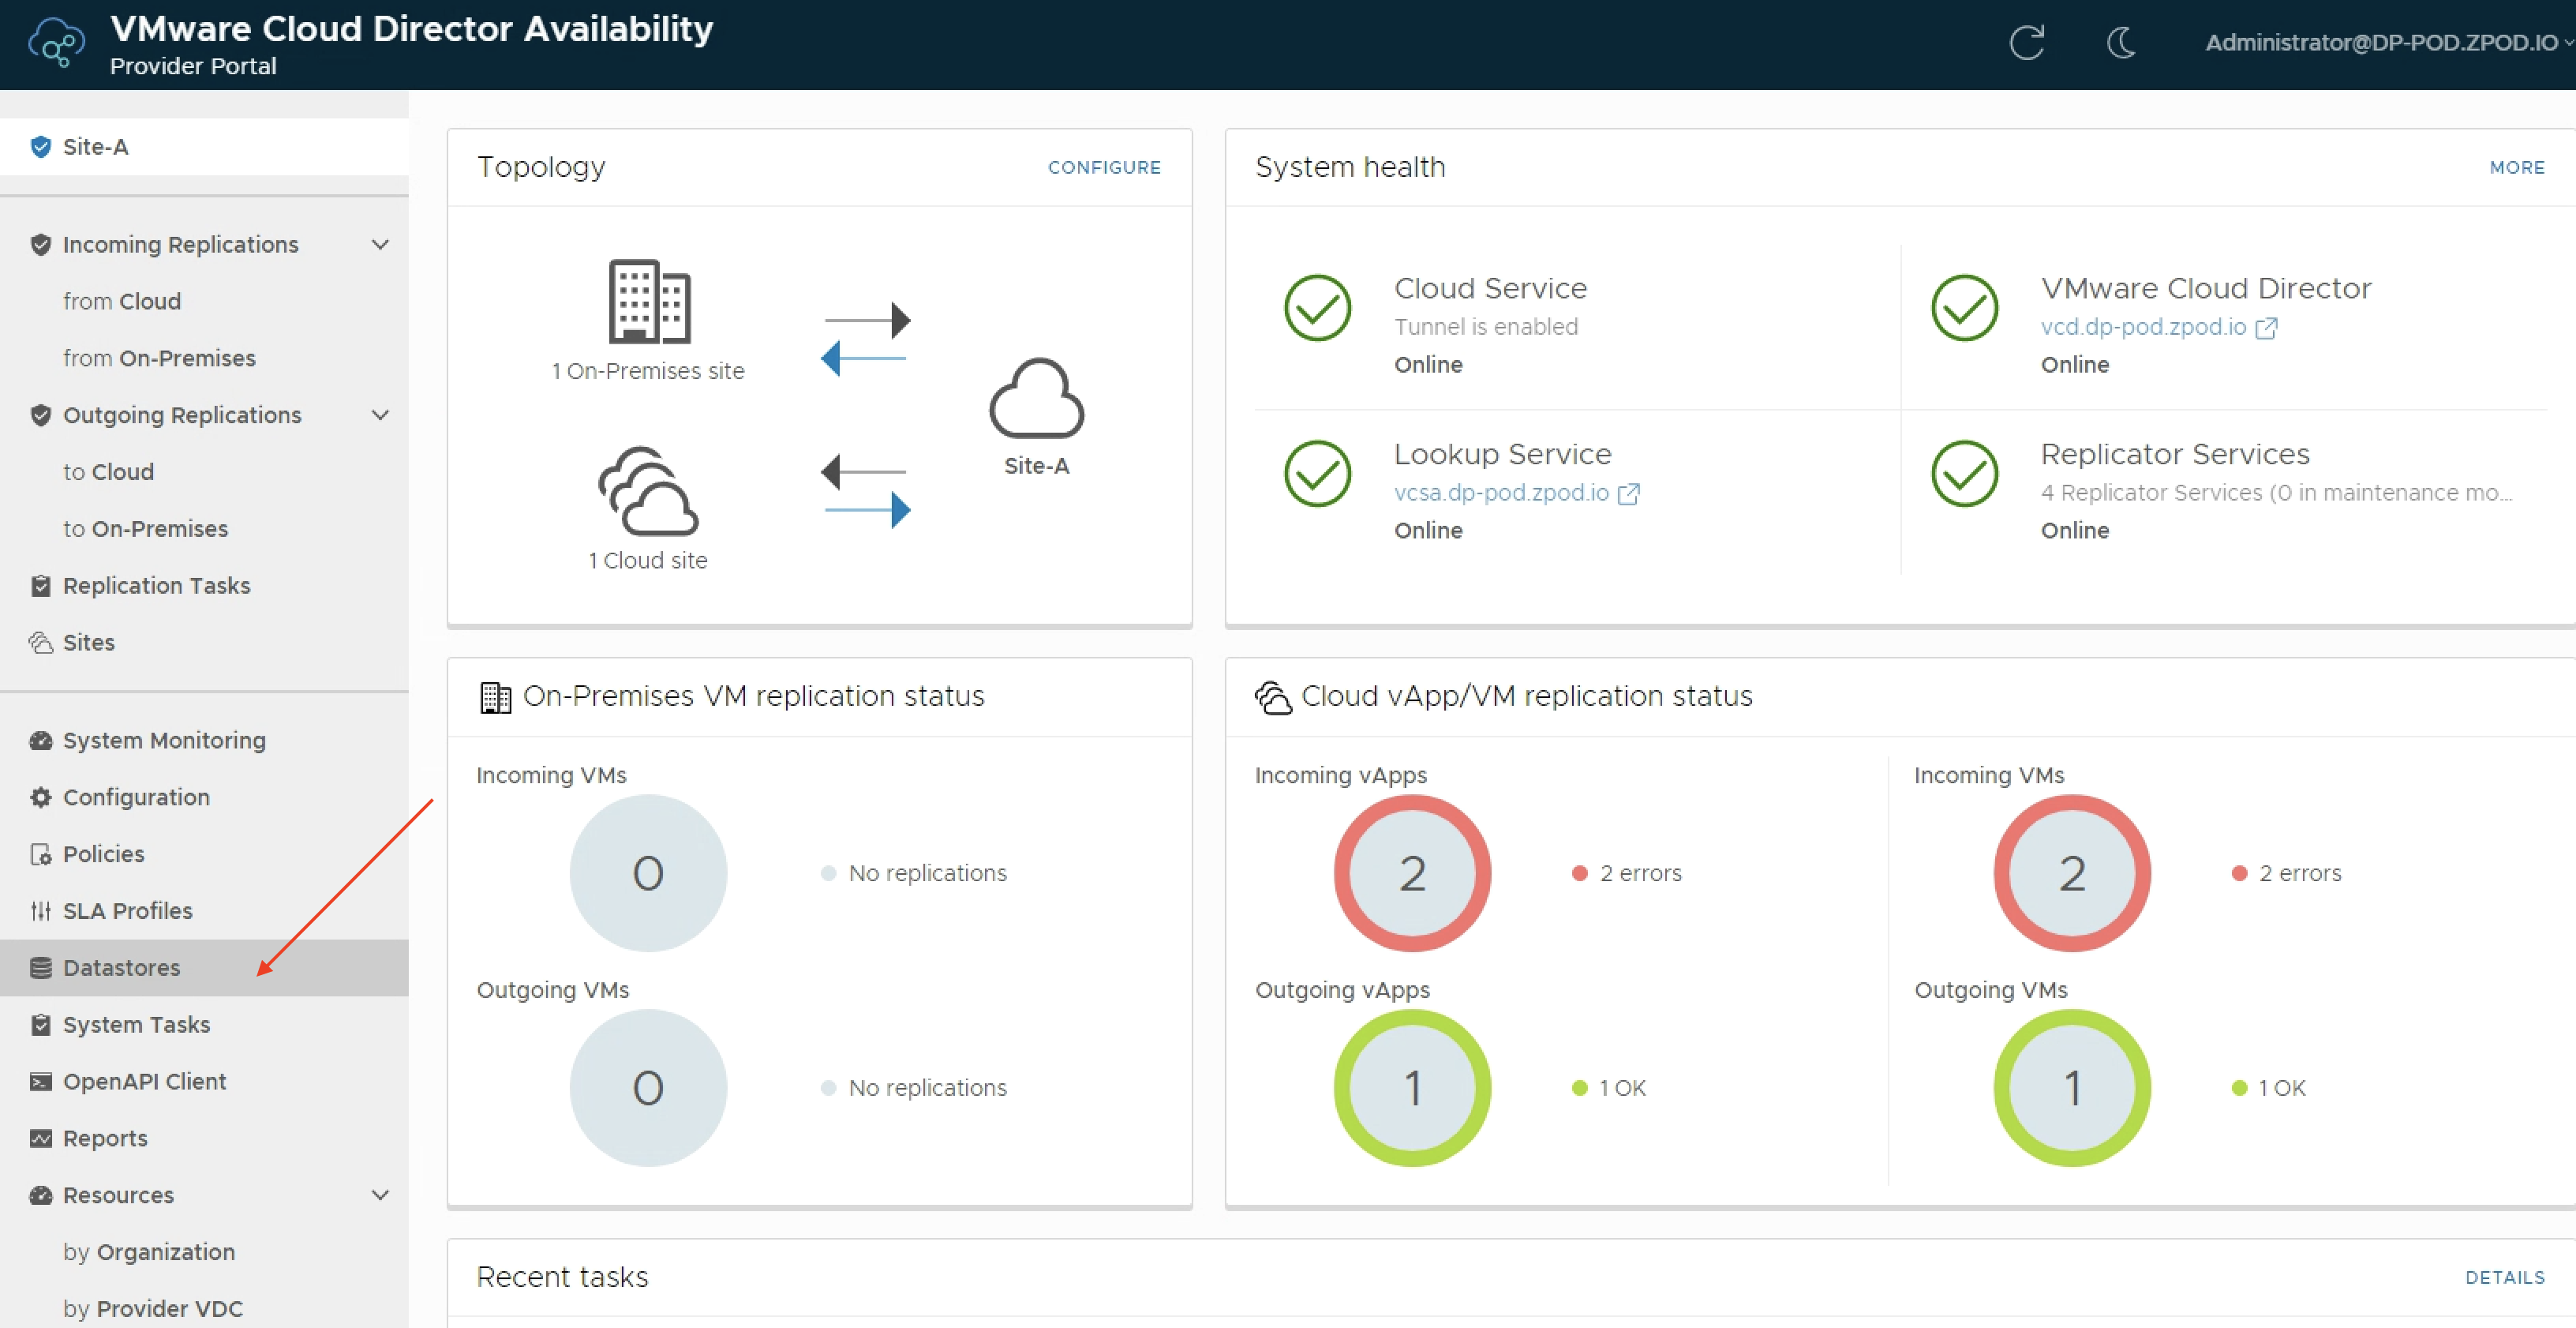Image resolution: width=2576 pixels, height=1328 pixels.
Task: Click the Cloud site clouds icon
Action: click(x=648, y=491)
